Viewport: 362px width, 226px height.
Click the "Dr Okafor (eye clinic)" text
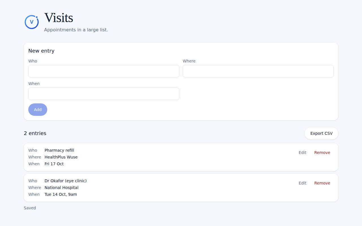point(66,181)
